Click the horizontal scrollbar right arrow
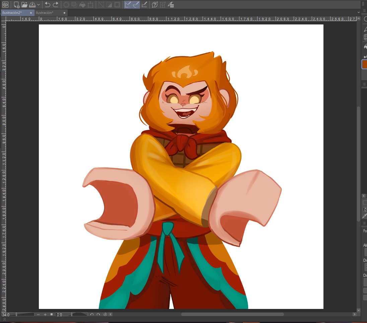 (x=354, y=314)
